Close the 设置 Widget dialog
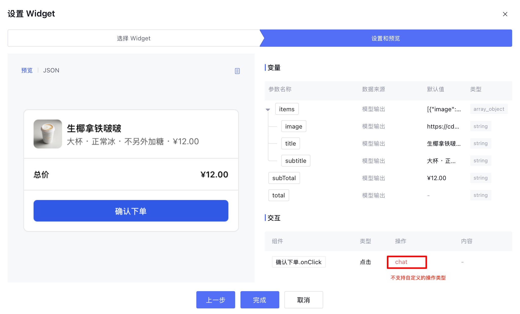520x314 pixels. [x=505, y=14]
